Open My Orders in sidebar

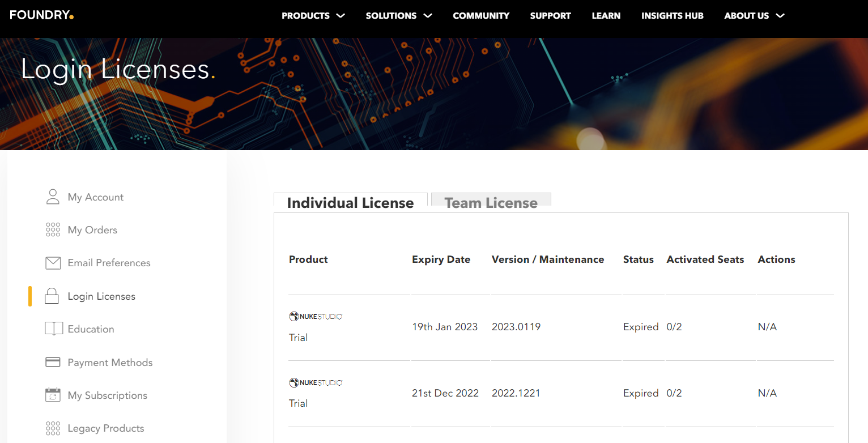(x=92, y=230)
